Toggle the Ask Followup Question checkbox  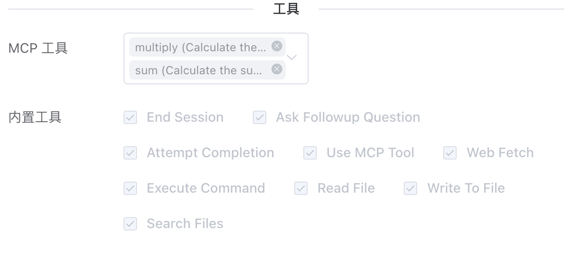[x=260, y=117]
